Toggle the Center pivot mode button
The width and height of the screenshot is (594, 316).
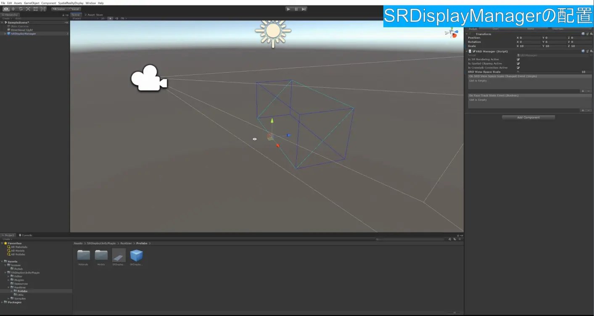click(x=59, y=9)
